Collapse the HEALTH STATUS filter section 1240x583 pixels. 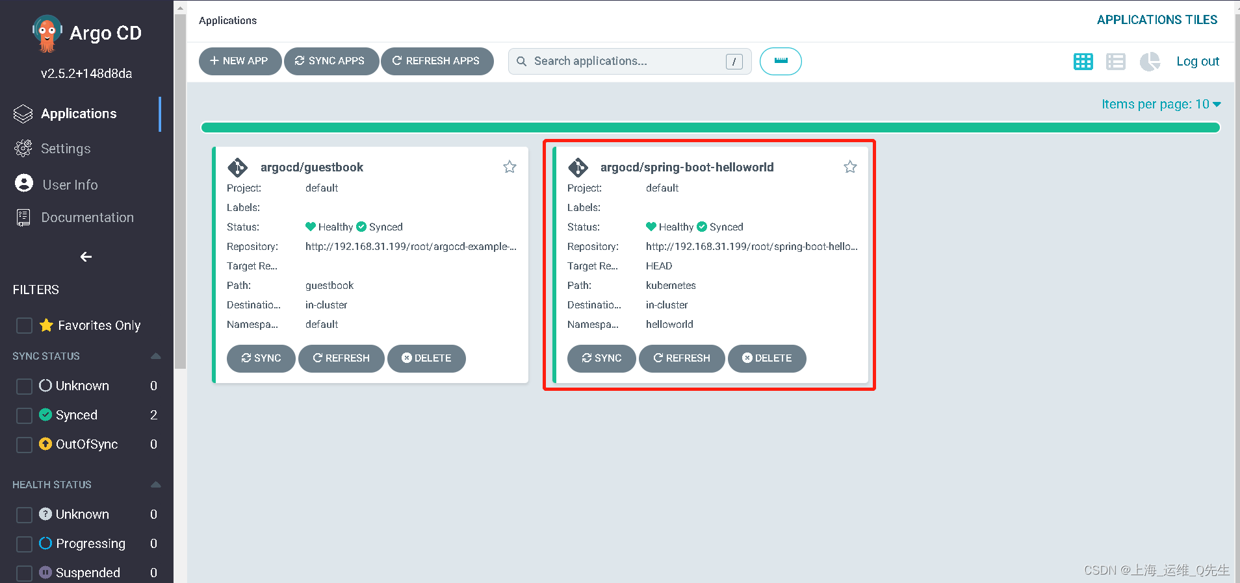[x=155, y=484]
